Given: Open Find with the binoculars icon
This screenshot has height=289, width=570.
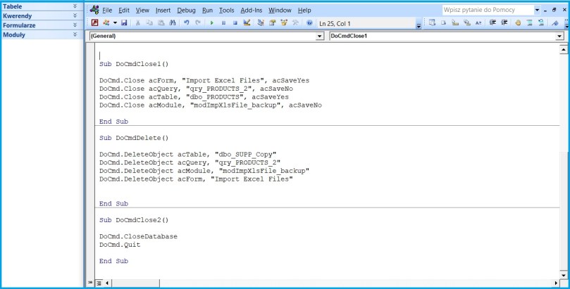Looking at the screenshot, I should click(x=173, y=23).
